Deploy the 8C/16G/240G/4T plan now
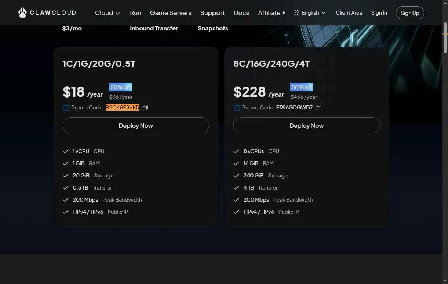Screen dimensions: 448x284 (306, 125)
